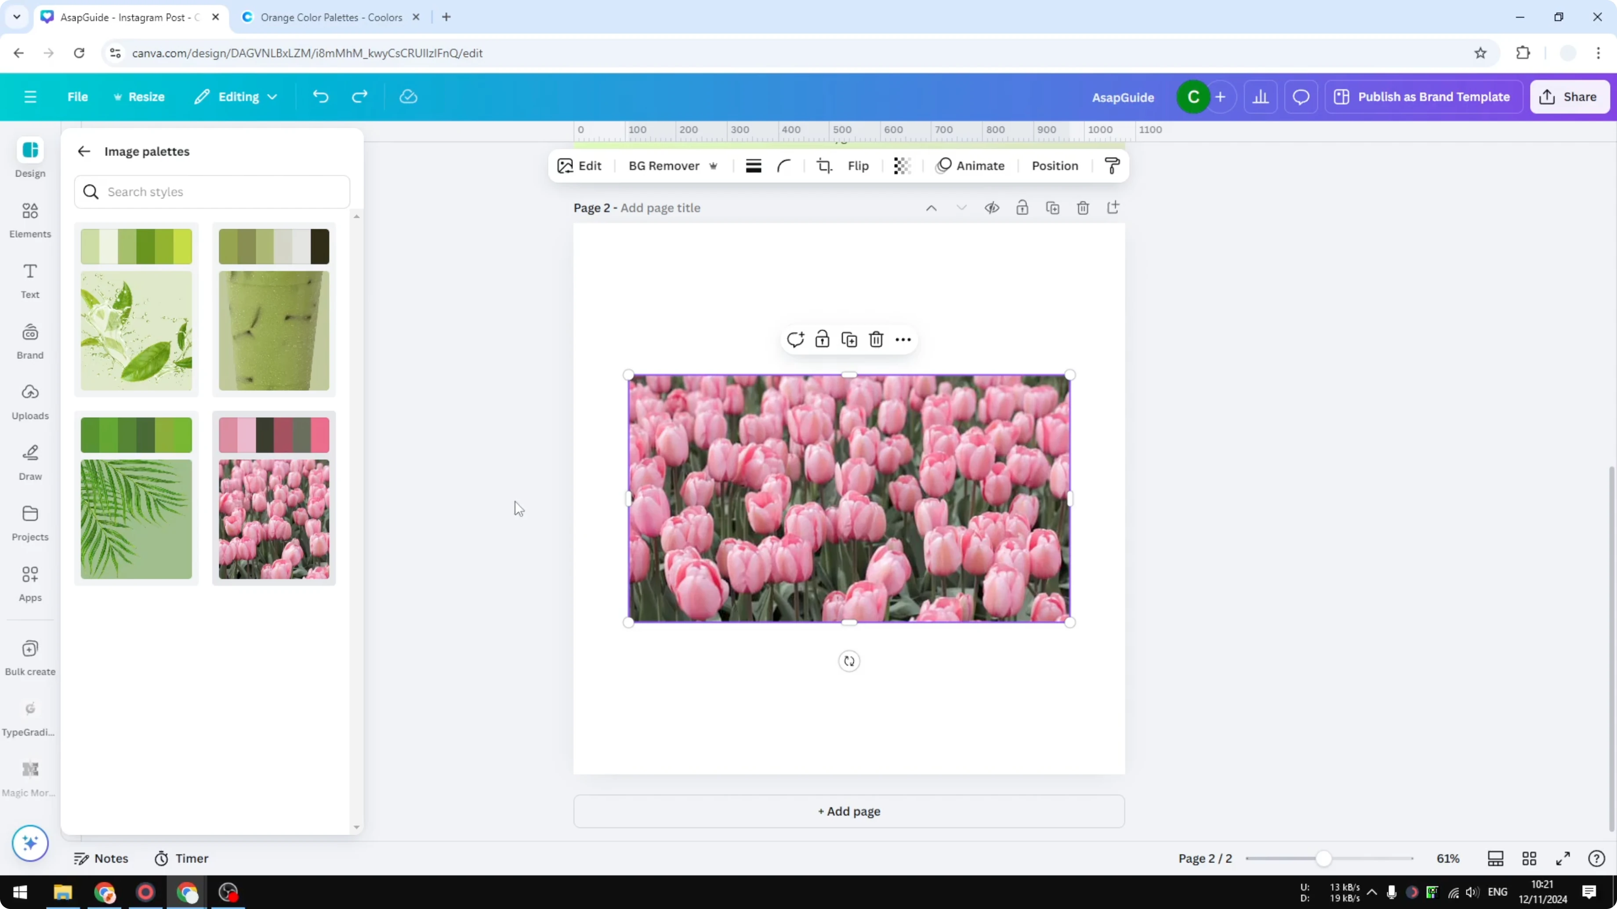Open the Line spacing icon on toolbar
1617x909 pixels.
coord(753,166)
